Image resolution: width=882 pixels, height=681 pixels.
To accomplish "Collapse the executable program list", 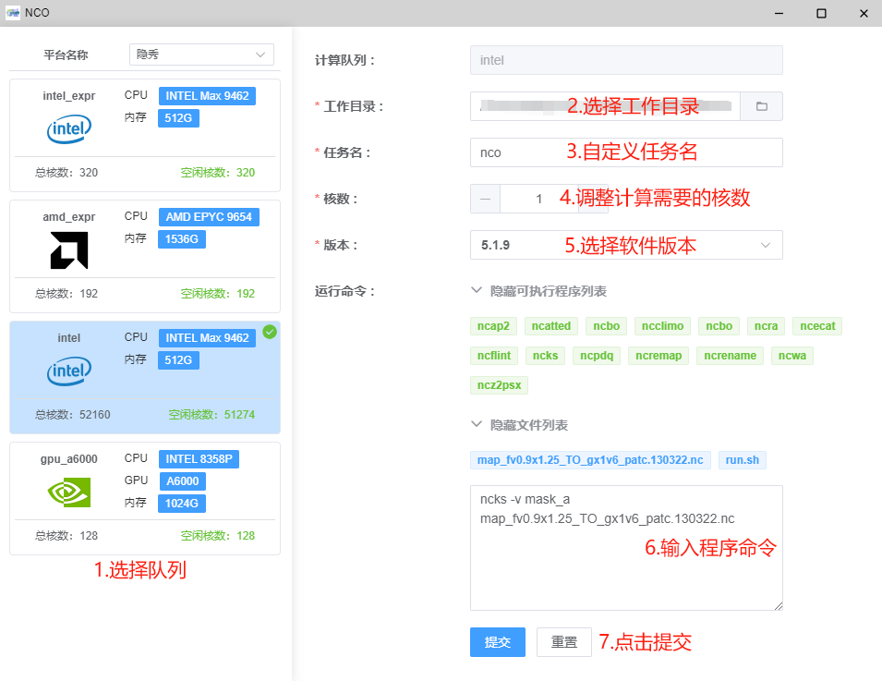I will (539, 291).
